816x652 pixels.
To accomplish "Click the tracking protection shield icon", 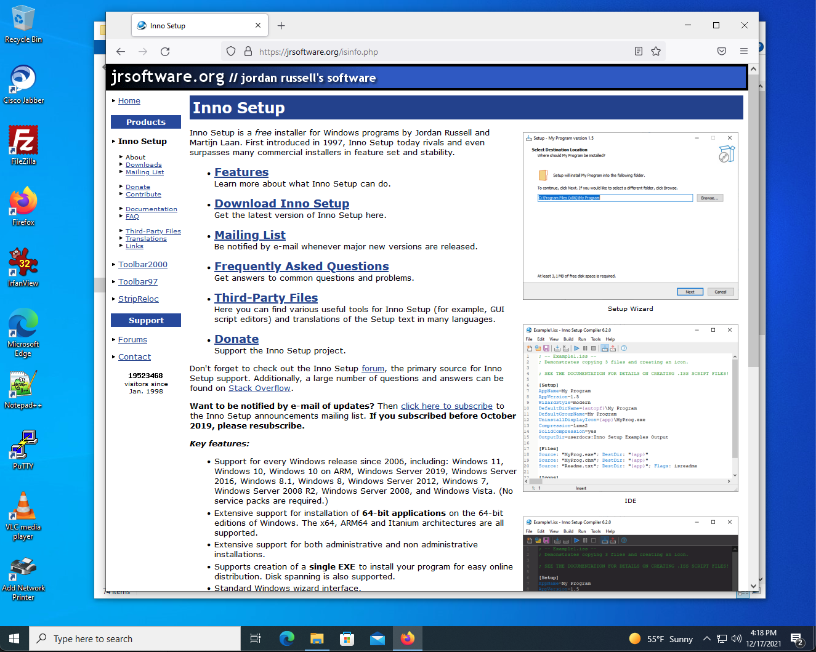I will [x=231, y=52].
